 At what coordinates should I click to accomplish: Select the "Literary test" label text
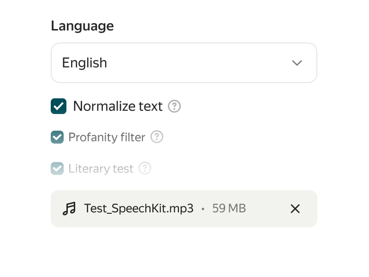point(101,169)
